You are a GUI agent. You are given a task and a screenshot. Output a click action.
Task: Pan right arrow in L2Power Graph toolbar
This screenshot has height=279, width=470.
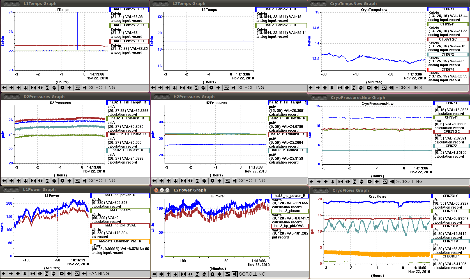pos(161,274)
